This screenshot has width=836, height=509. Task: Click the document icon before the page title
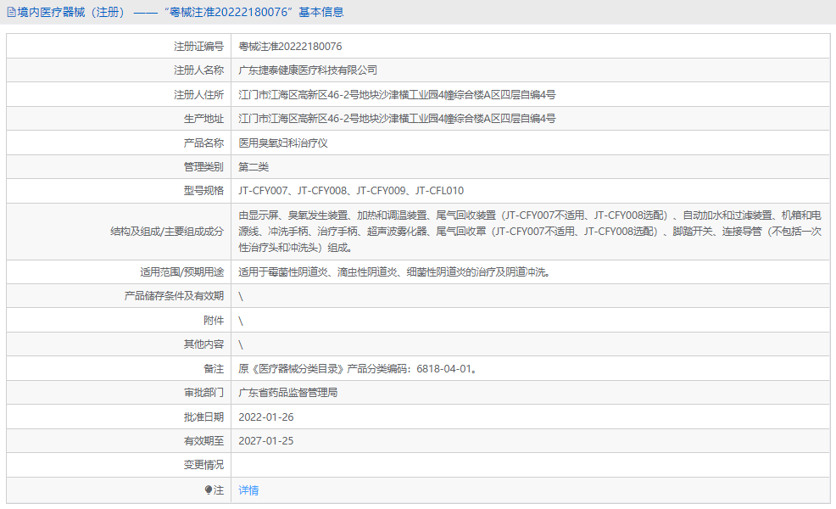pyautogui.click(x=8, y=11)
